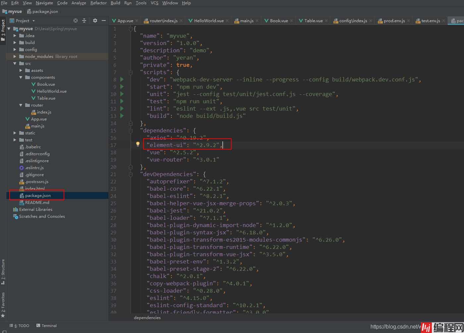Collapse the components folder
The height and width of the screenshot is (333, 464).
coord(21,77)
